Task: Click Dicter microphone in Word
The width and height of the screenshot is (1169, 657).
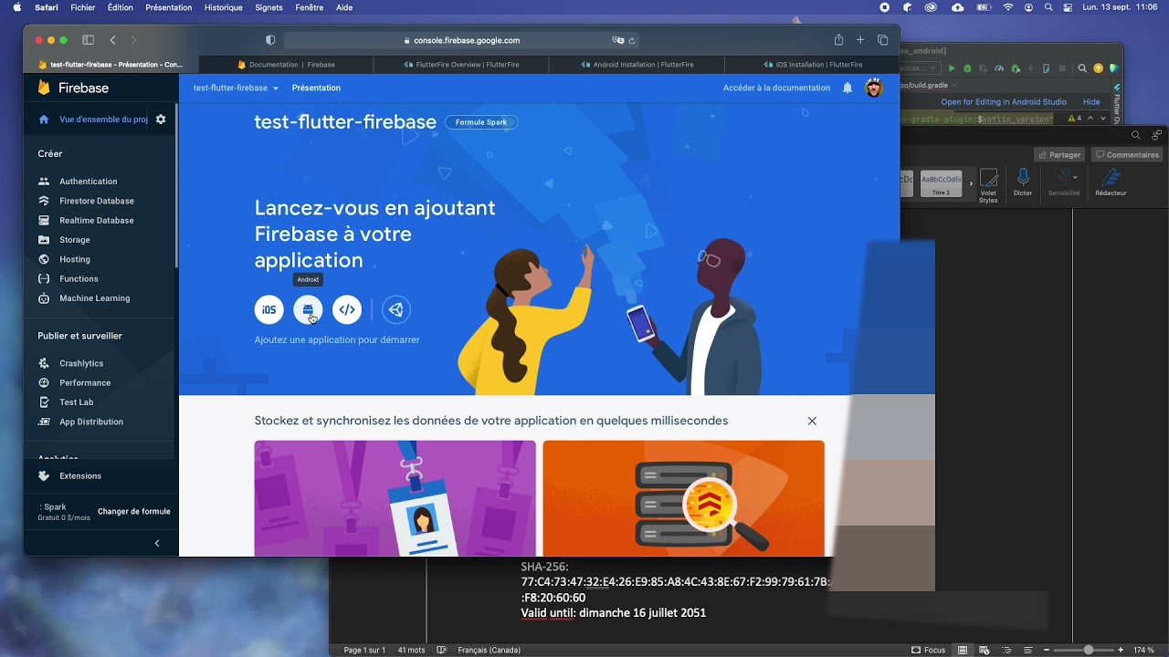Action: (1023, 182)
